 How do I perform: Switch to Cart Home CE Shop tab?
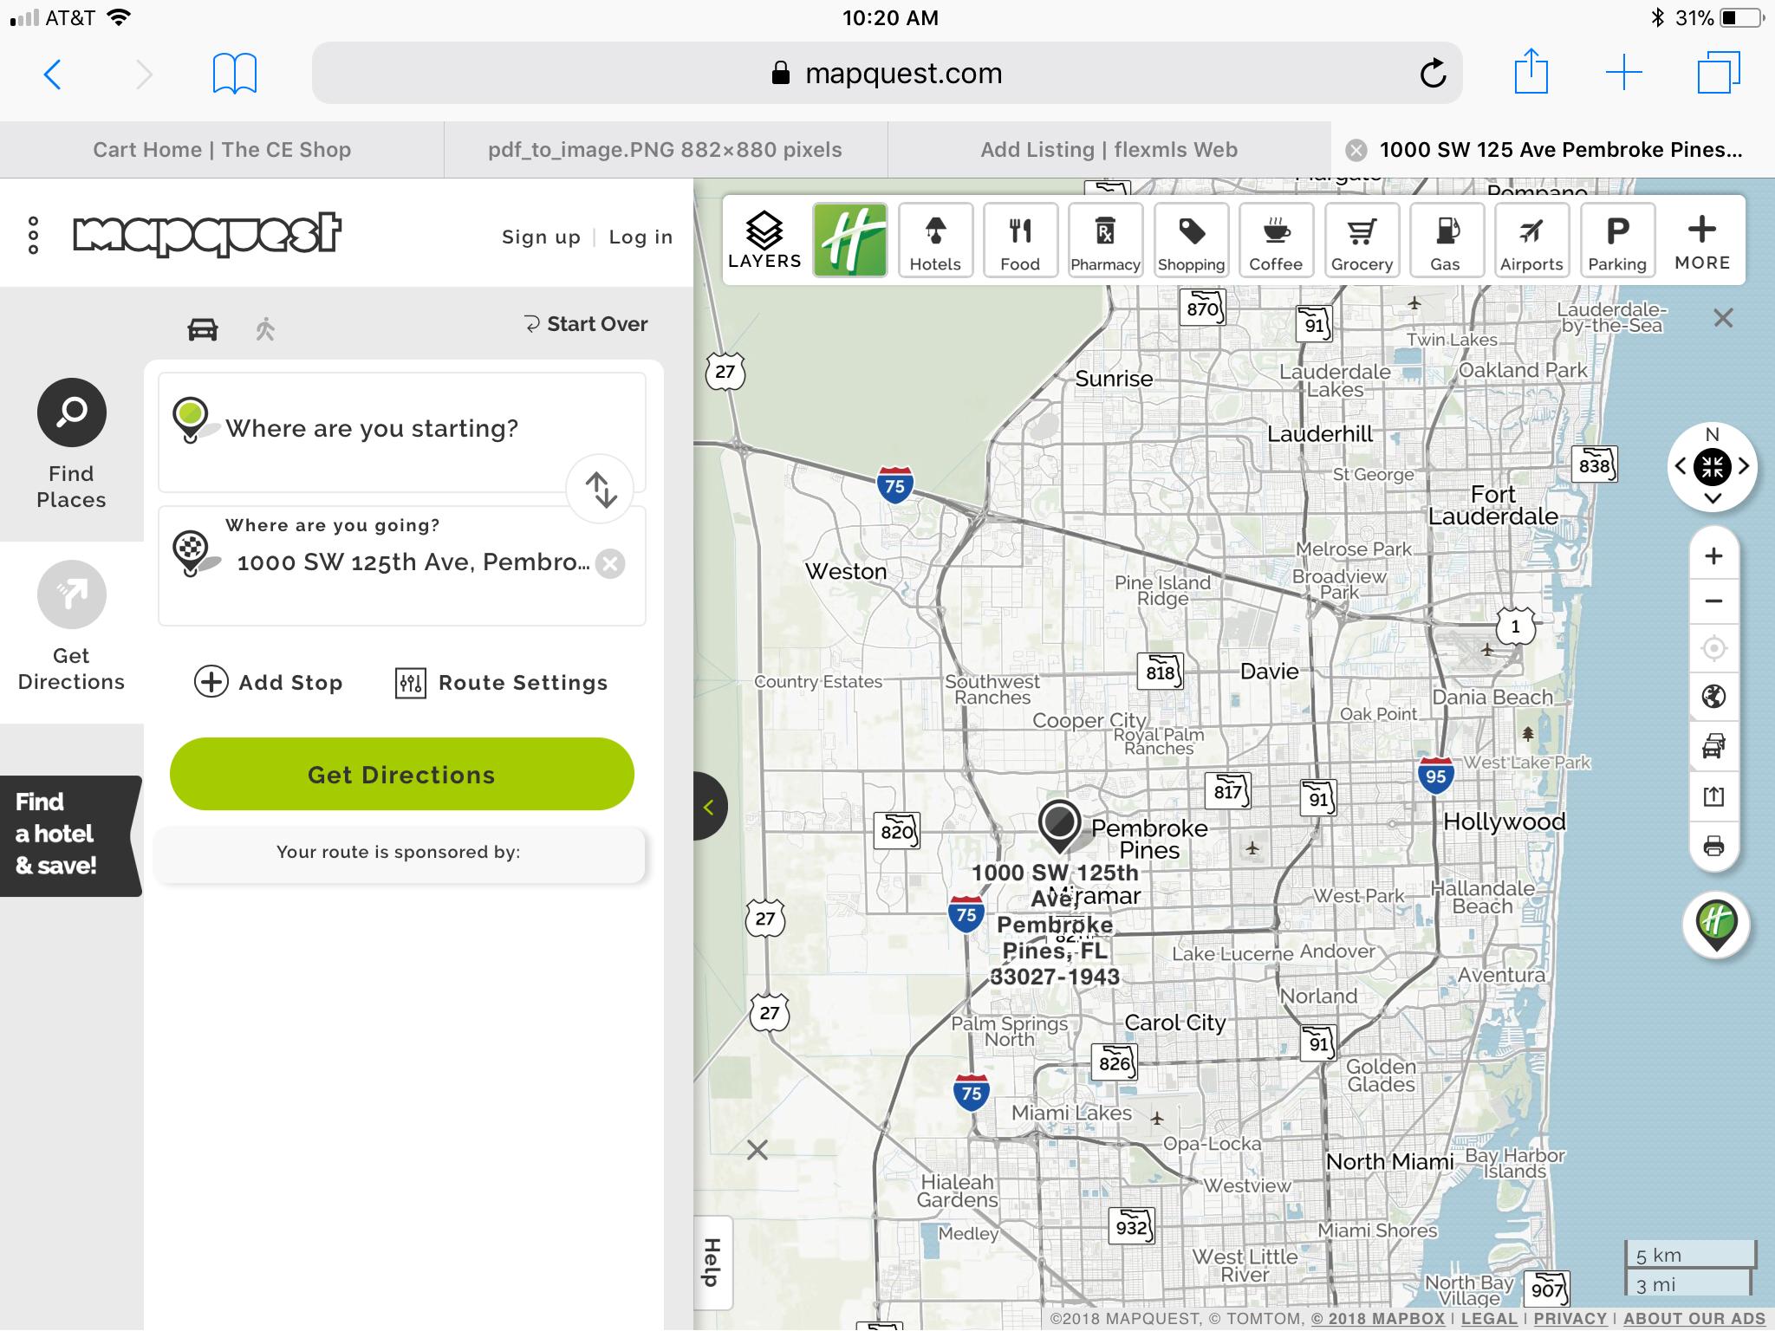222,150
